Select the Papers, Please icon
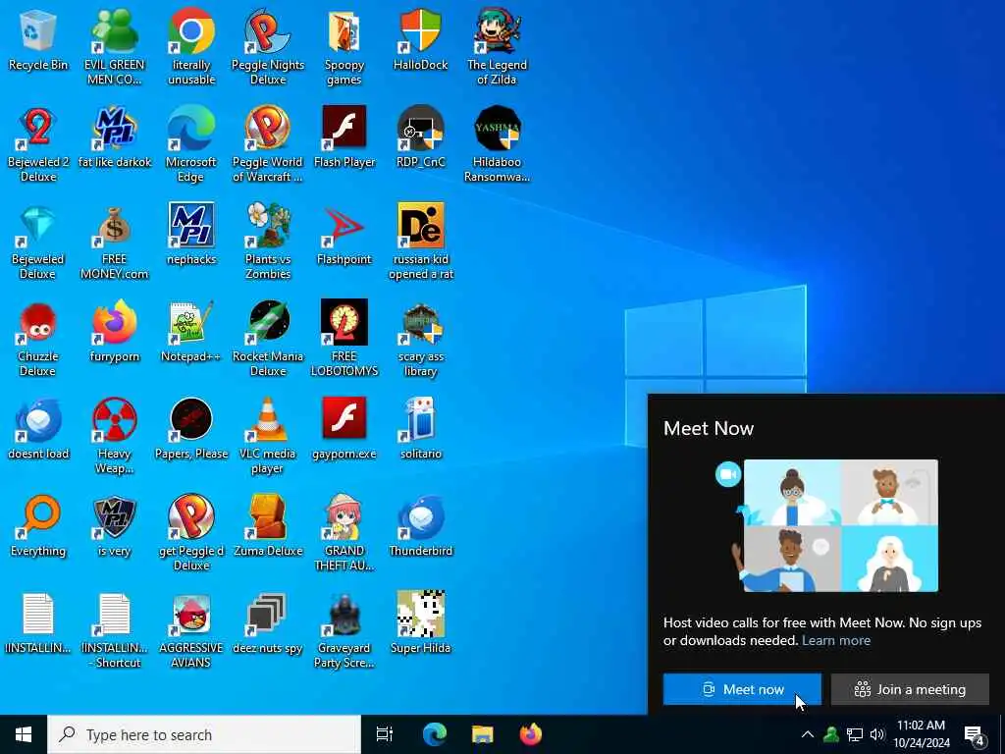 tap(191, 429)
